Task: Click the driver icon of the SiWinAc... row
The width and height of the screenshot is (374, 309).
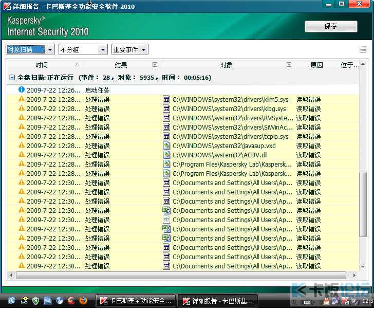Action: click(166, 127)
